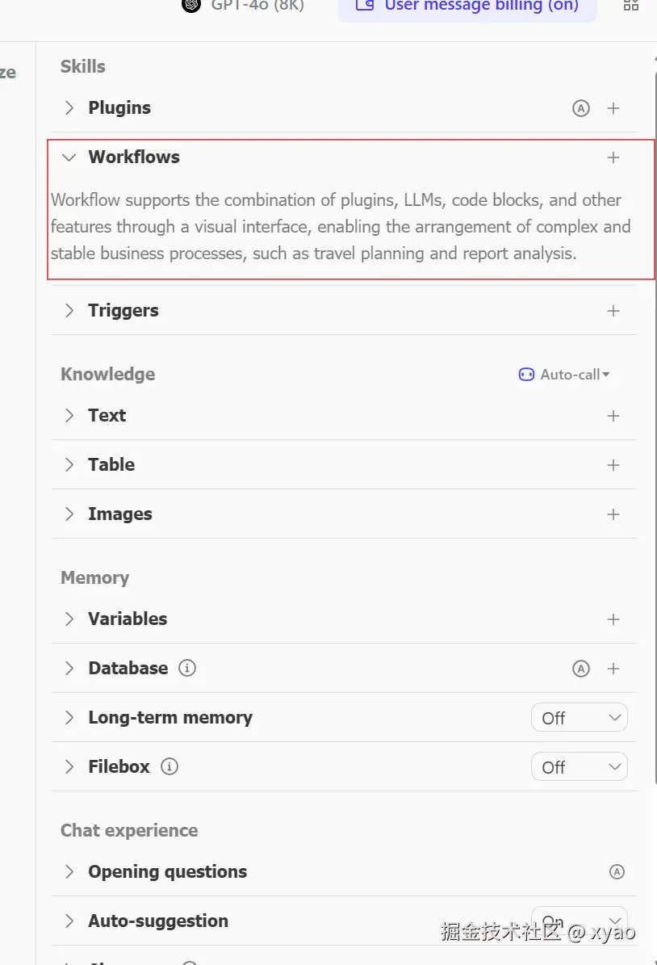Open the Long-term memory Off dropdown
The image size is (657, 965).
pyautogui.click(x=579, y=718)
